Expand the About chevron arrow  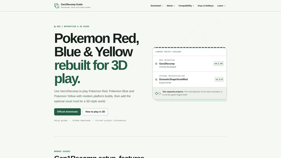[x=174, y=6]
